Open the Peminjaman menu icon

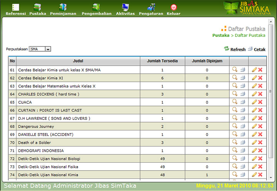pos(63,7)
